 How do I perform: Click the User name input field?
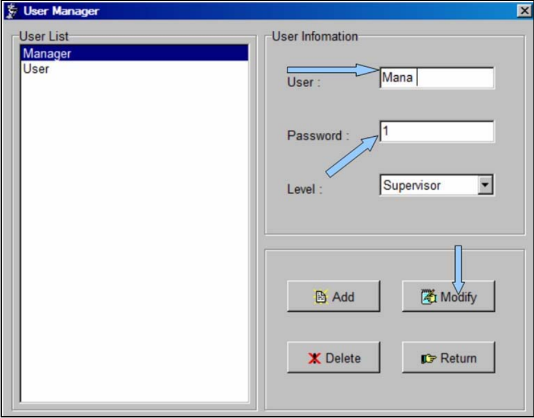pos(437,78)
